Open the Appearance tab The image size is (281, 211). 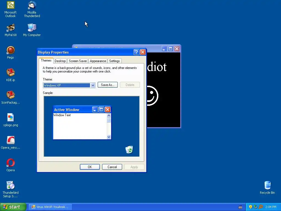98,61
